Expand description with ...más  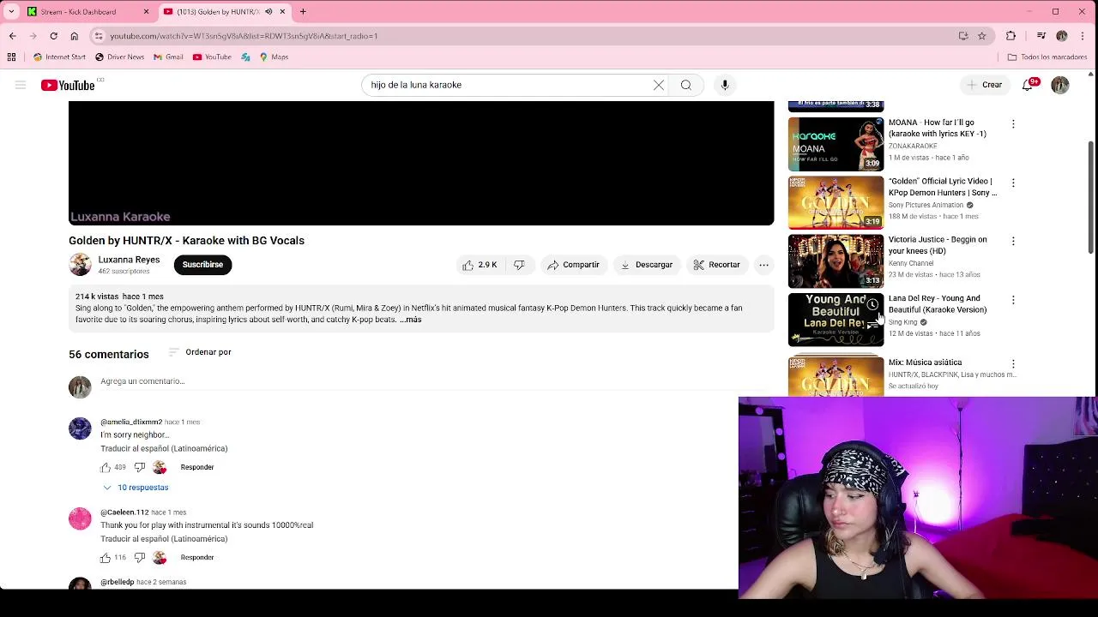coord(411,320)
